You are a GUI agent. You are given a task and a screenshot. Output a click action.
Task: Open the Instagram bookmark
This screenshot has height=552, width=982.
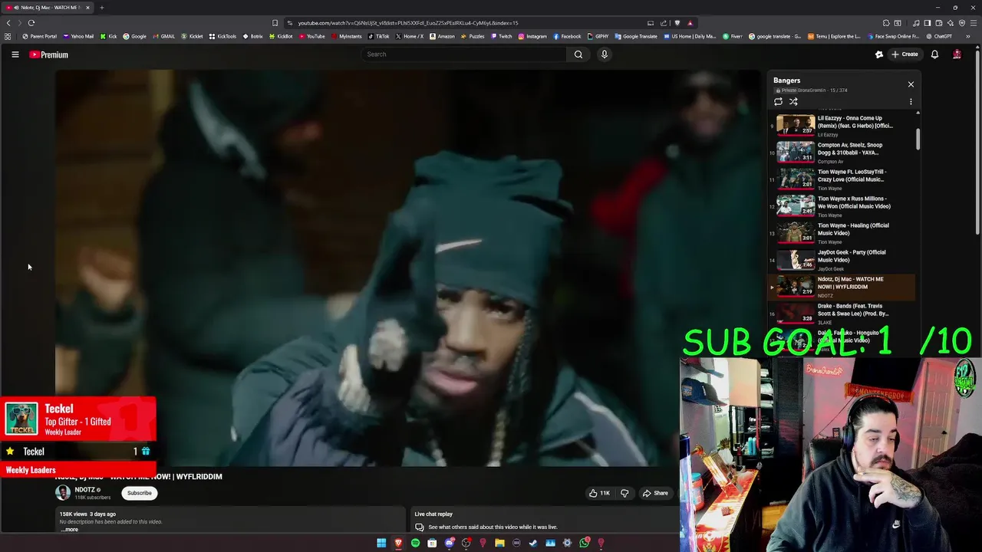pos(532,36)
